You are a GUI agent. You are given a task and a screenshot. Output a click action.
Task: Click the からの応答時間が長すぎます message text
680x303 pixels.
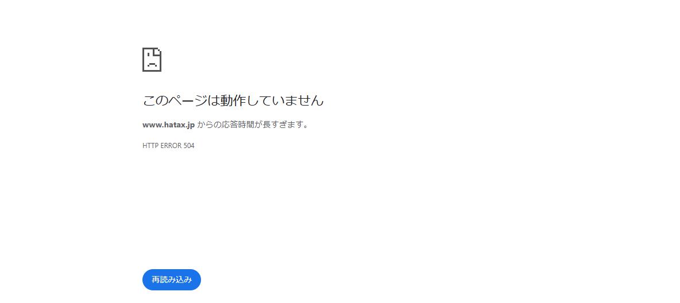pyautogui.click(x=253, y=125)
